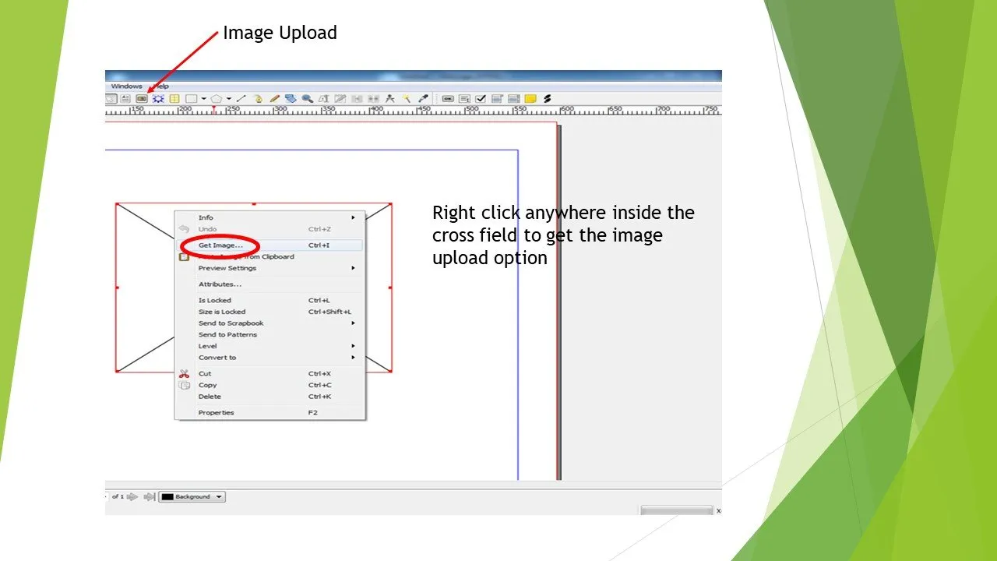Click the Link Text Frames tool

[x=358, y=99]
